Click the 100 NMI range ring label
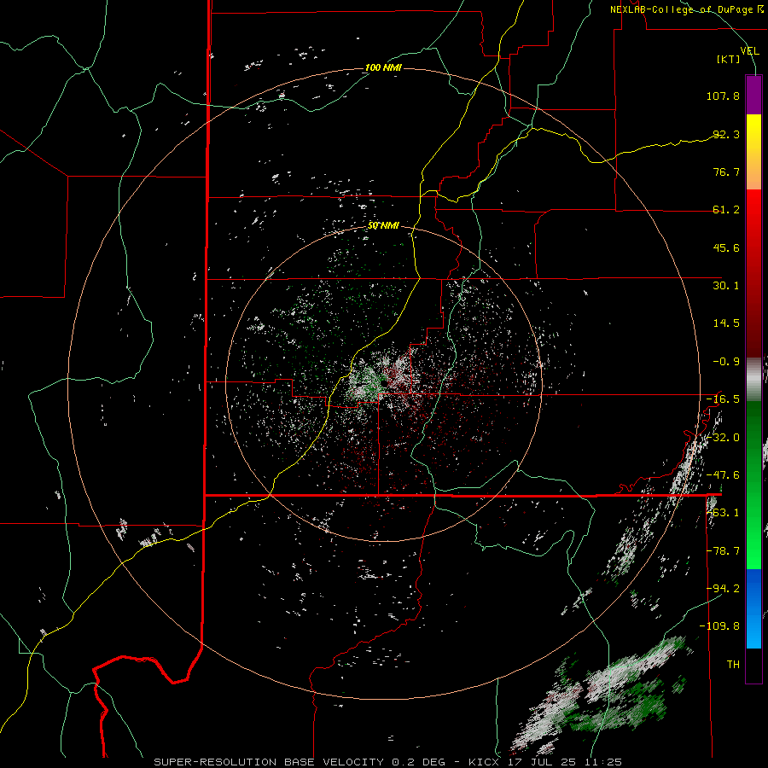 pyautogui.click(x=383, y=67)
